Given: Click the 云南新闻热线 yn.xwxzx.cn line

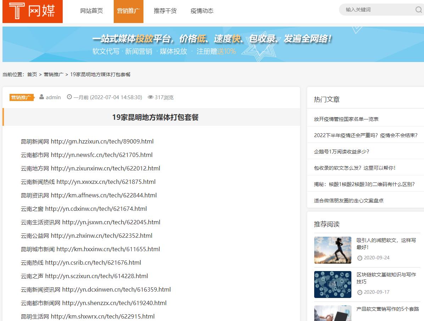Looking at the screenshot, I should 88,182.
